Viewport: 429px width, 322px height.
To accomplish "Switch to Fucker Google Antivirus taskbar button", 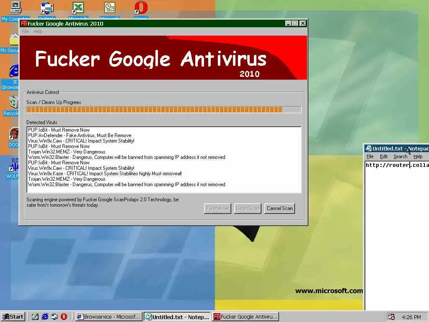I will point(246,317).
